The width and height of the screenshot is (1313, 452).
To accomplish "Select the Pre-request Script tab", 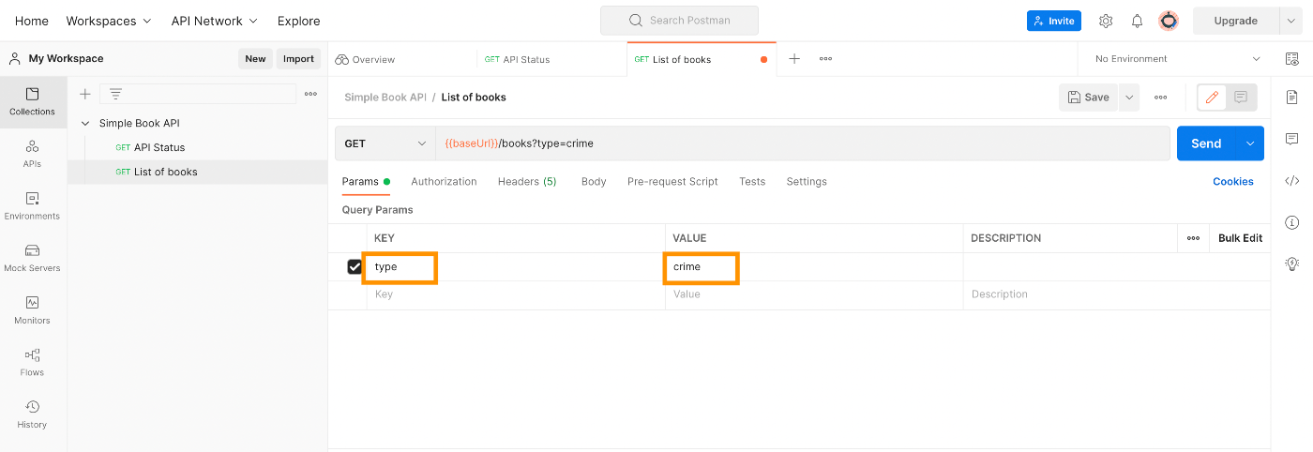I will coord(672,182).
